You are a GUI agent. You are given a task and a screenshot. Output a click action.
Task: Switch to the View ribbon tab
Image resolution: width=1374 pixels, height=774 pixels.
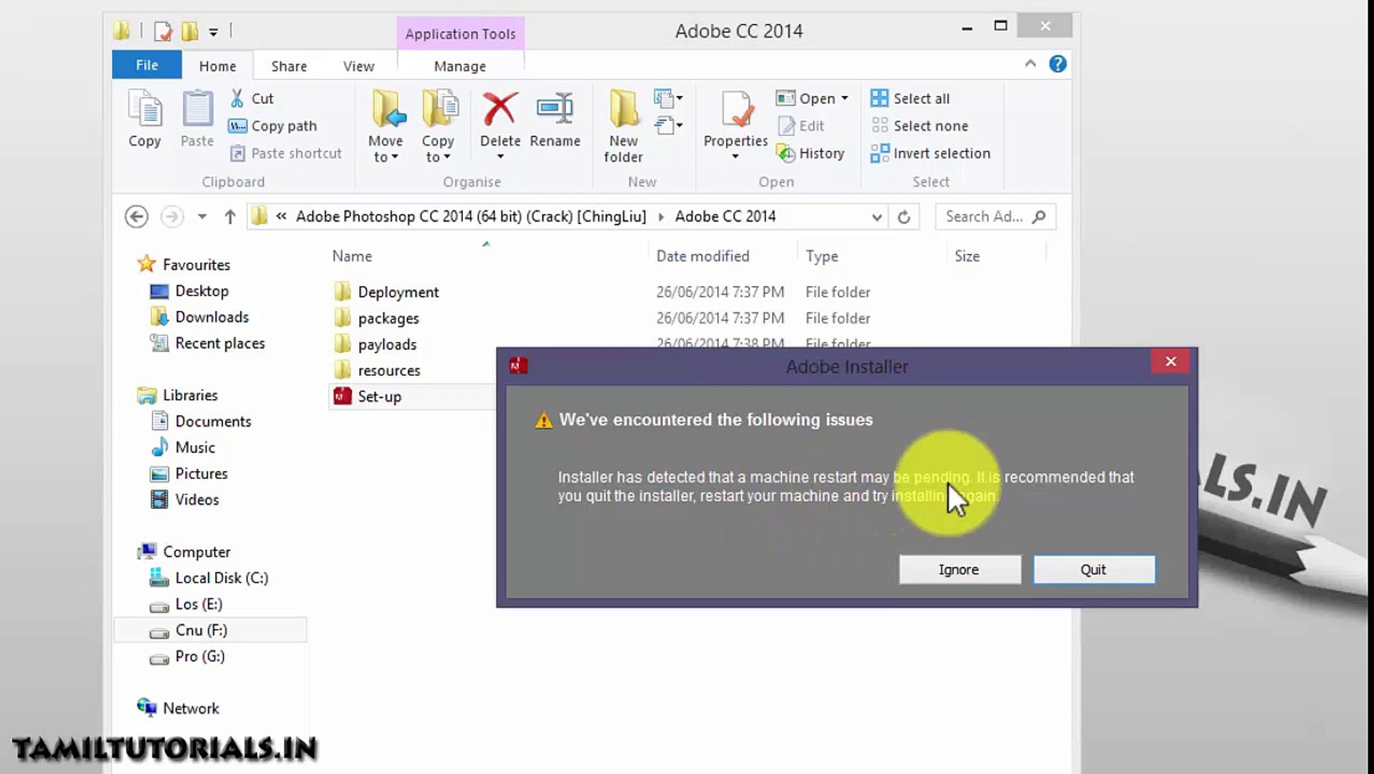pos(358,66)
